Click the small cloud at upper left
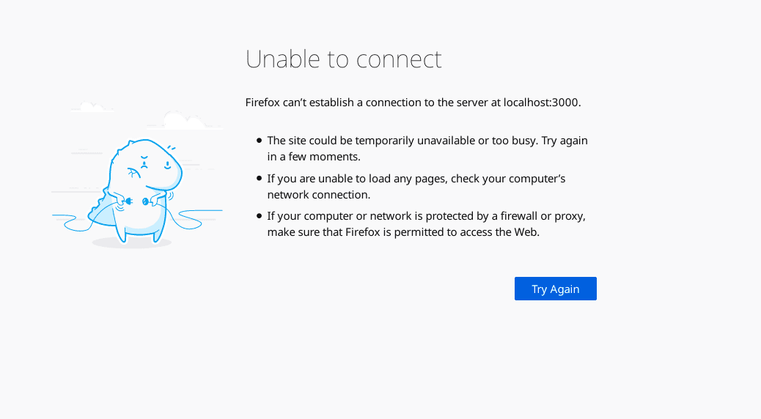761x419 pixels. coord(92,107)
